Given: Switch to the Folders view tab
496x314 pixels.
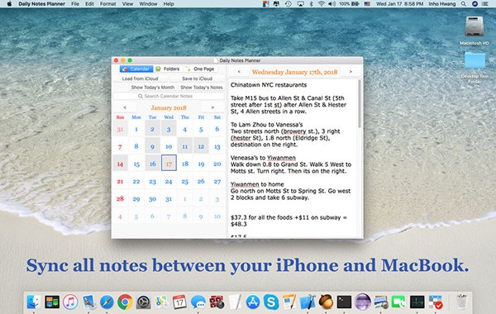Looking at the screenshot, I should (x=168, y=69).
